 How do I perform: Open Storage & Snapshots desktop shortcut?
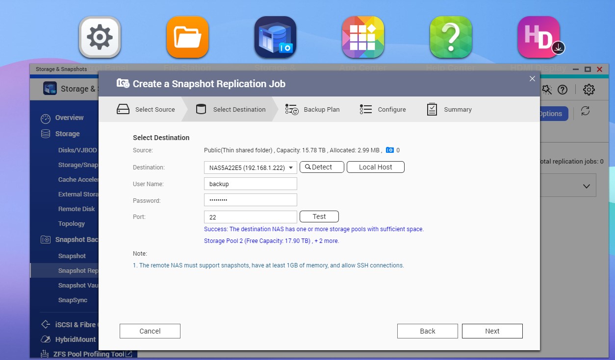point(275,37)
